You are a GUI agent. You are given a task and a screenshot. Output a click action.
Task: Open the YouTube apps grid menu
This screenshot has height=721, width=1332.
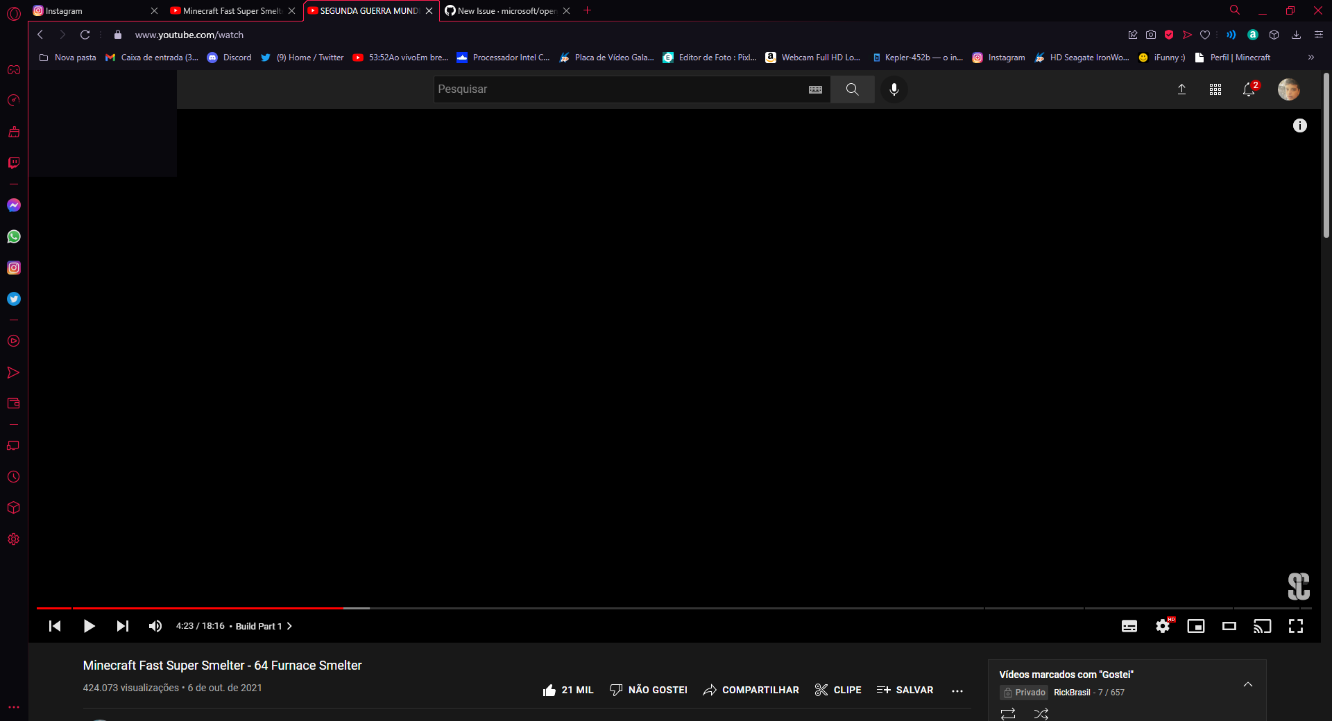pyautogui.click(x=1215, y=89)
